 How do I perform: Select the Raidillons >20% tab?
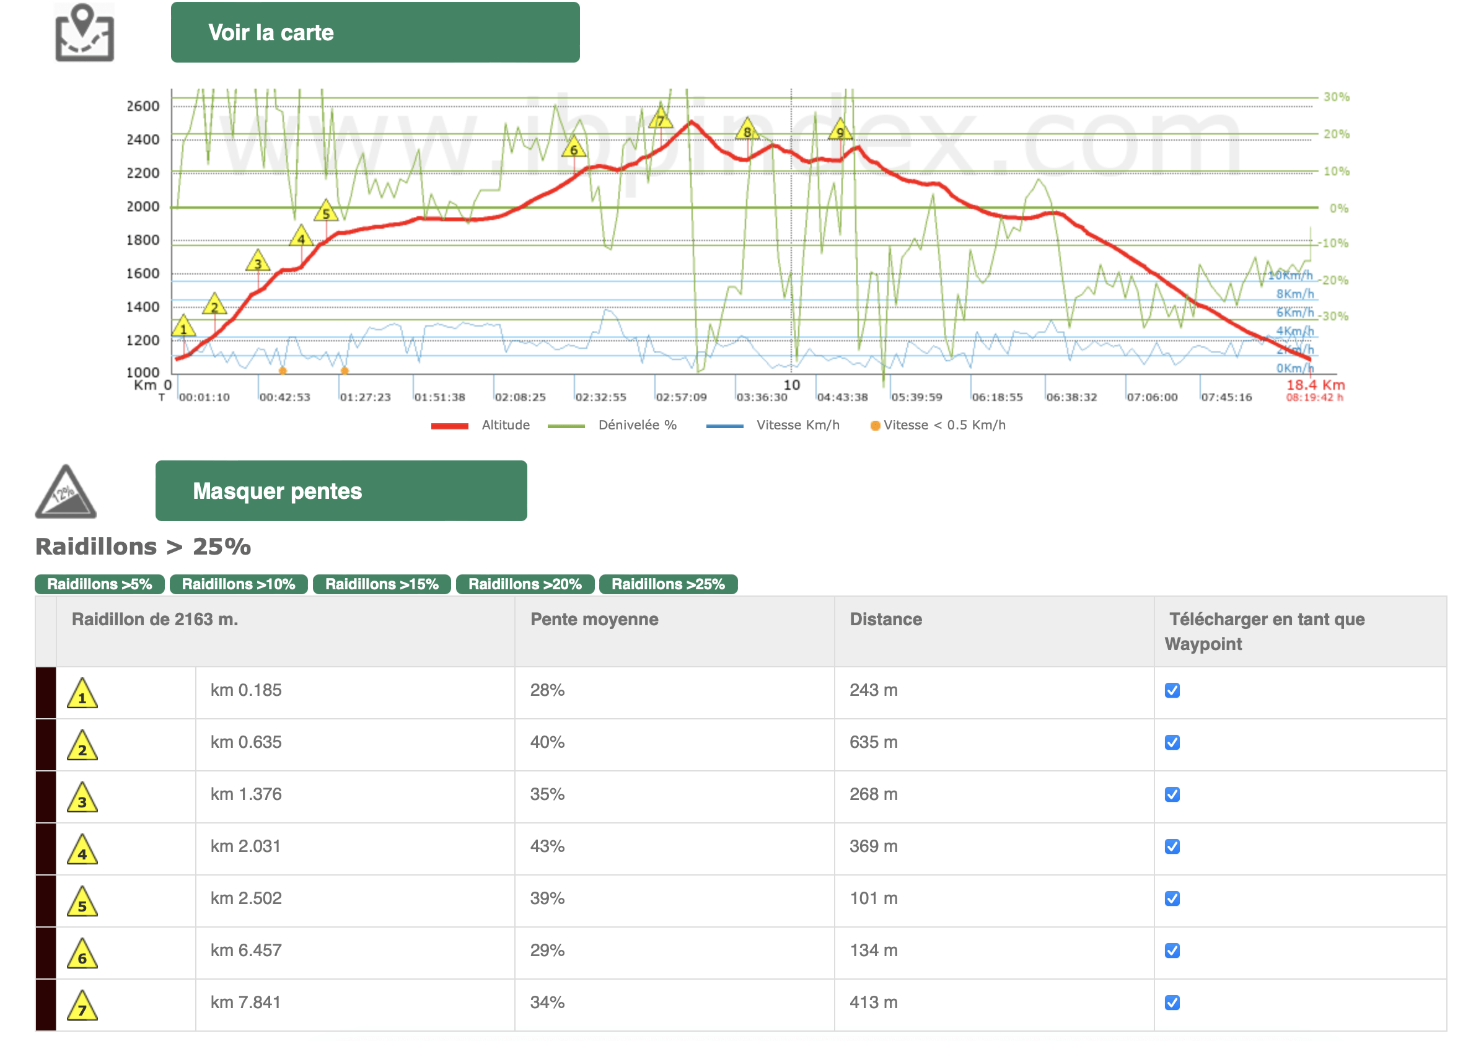[x=525, y=584]
